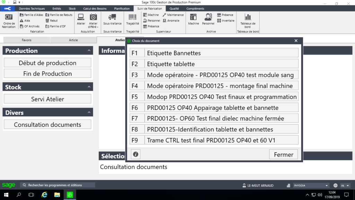The height and width of the screenshot is (200, 355).
Task: Open the Traçabilité barcode icon
Action: coord(132,19)
